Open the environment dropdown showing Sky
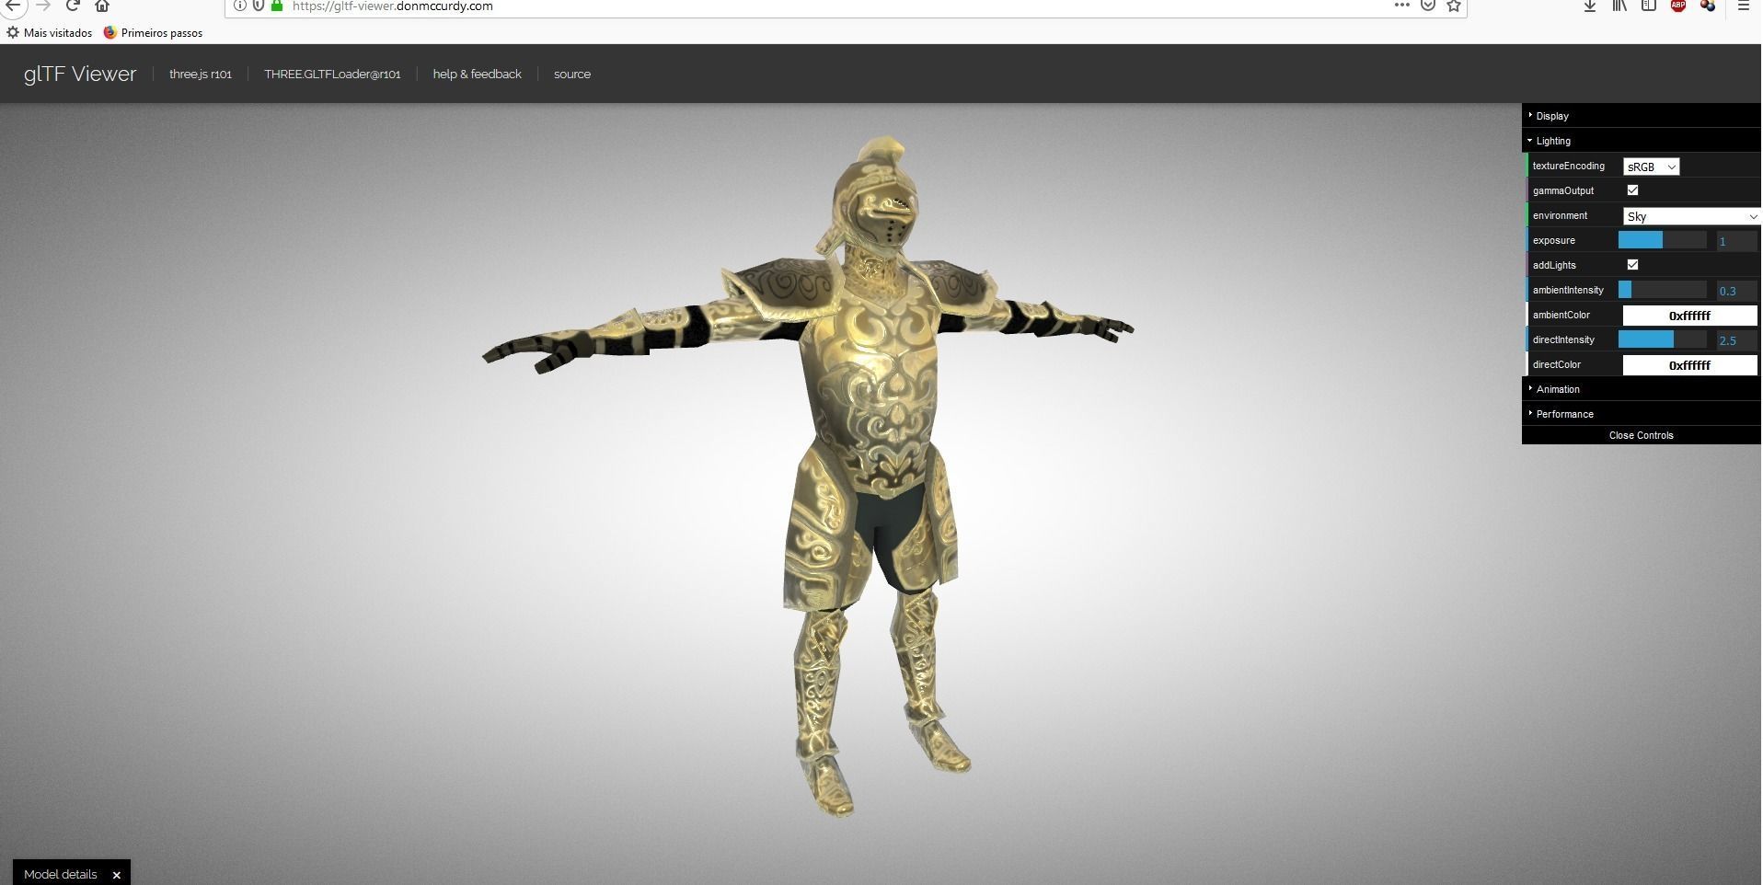Screen dimensions: 1763x885 (1689, 215)
